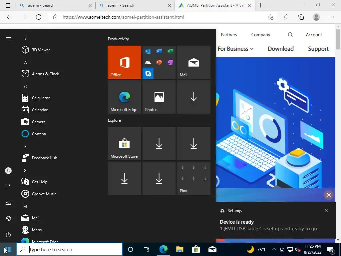Jump to letter C app group header
The height and width of the screenshot is (256, 341).
point(25,86)
